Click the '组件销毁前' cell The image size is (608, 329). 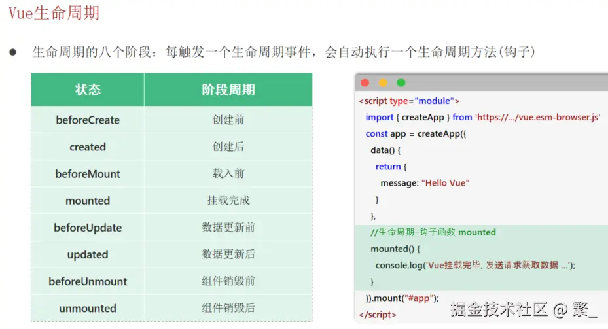[228, 281]
